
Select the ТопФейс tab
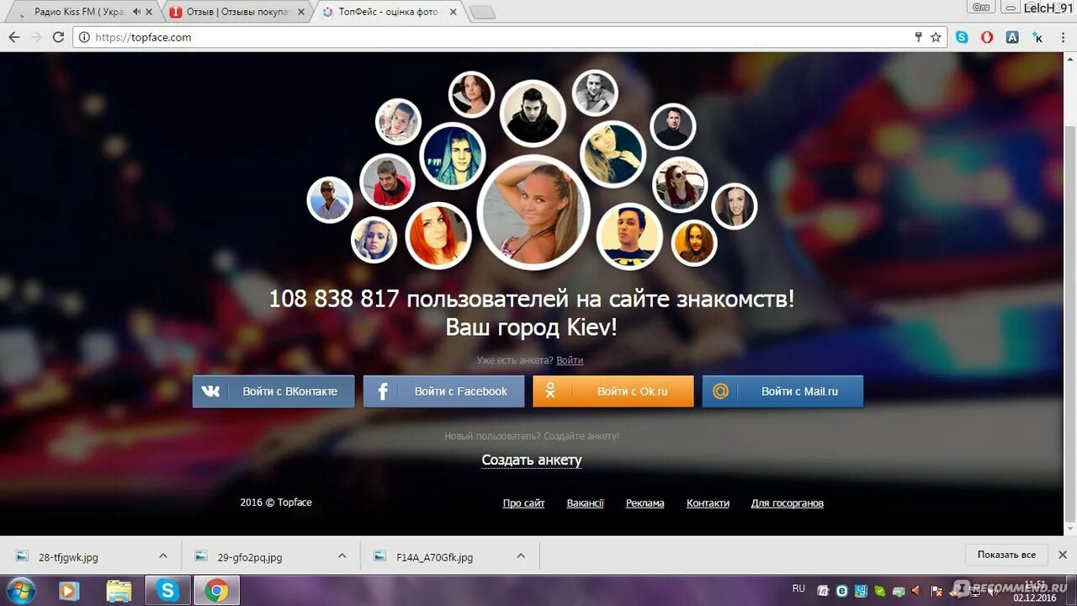(388, 12)
